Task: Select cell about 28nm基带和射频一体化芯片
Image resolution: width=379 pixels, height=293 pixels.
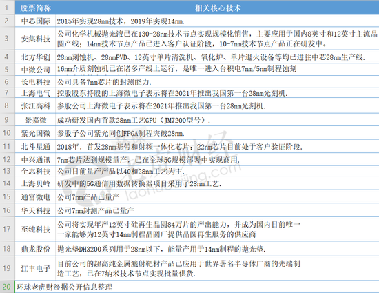Action: (217, 146)
